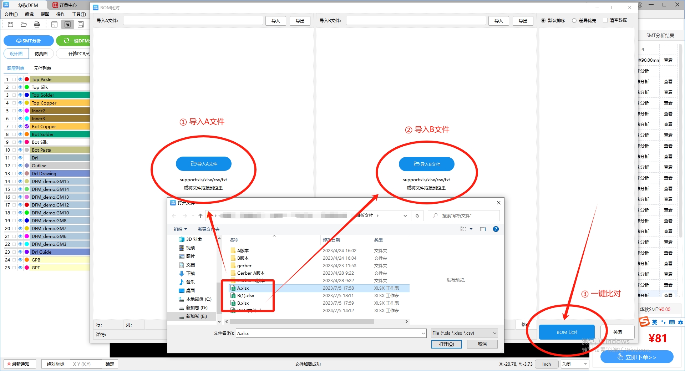Check the box for Bot Solder layer
The height and width of the screenshot is (371, 685).
click(x=14, y=134)
